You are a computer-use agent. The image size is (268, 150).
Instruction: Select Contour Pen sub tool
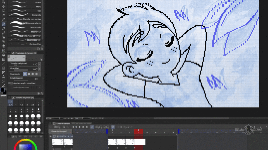click(25, 44)
